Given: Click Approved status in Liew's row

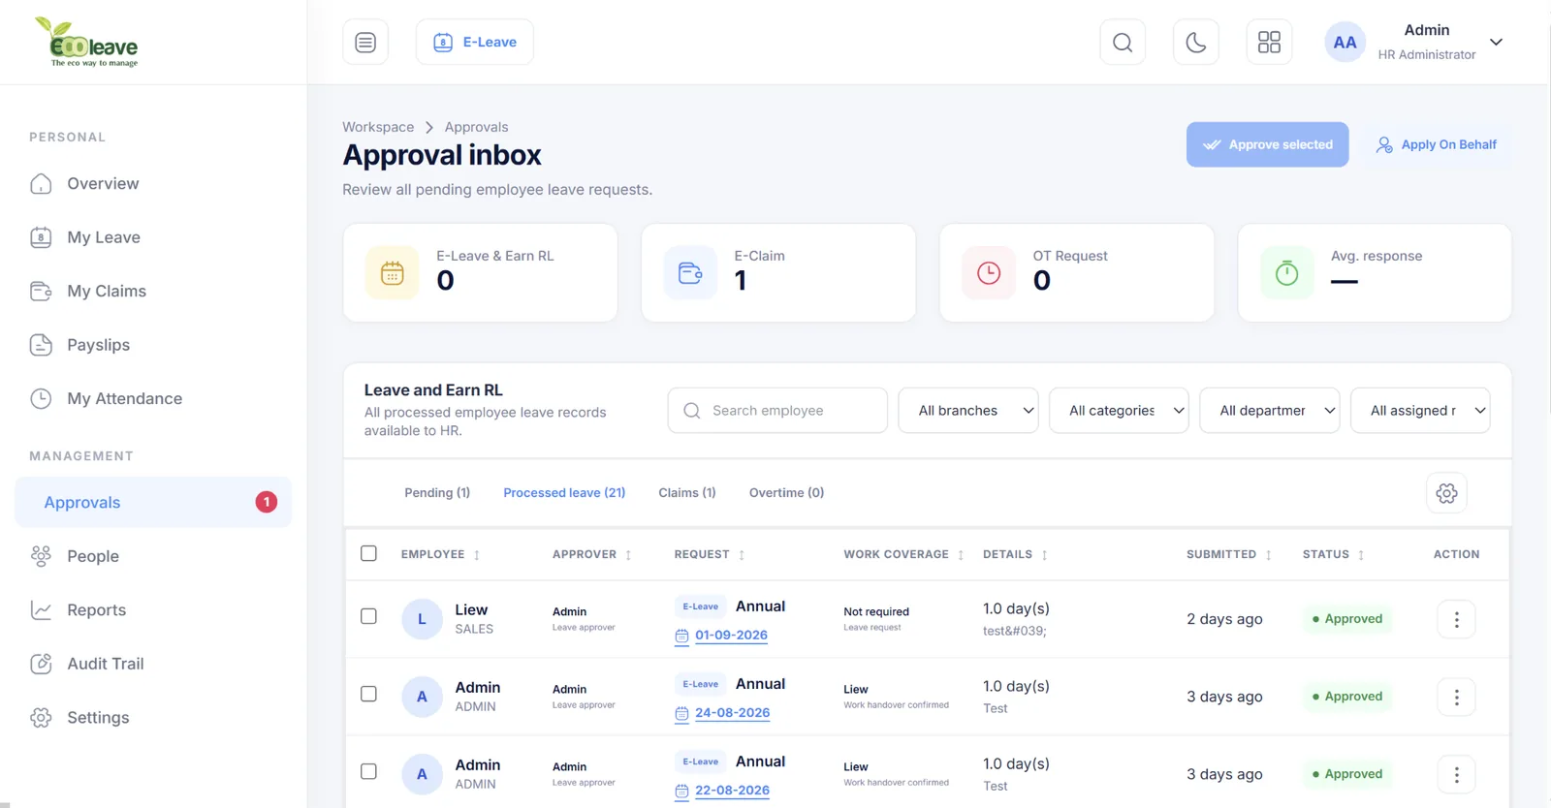Looking at the screenshot, I should (1347, 619).
